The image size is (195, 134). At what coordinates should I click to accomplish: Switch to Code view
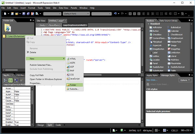pyautogui.click(x=58, y=125)
